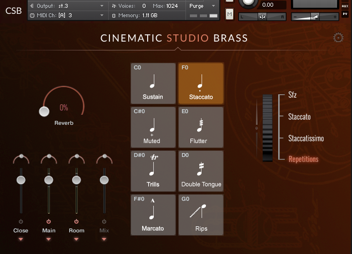Click the Voices note icon
This screenshot has width=352, height=254.
click(114, 6)
